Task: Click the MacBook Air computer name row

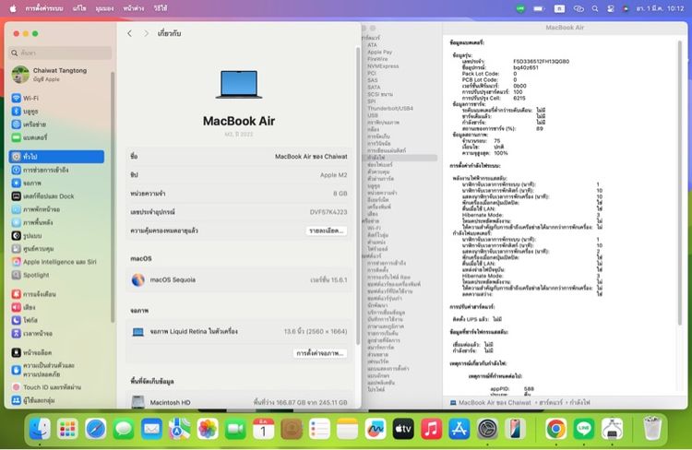Action: [x=239, y=157]
